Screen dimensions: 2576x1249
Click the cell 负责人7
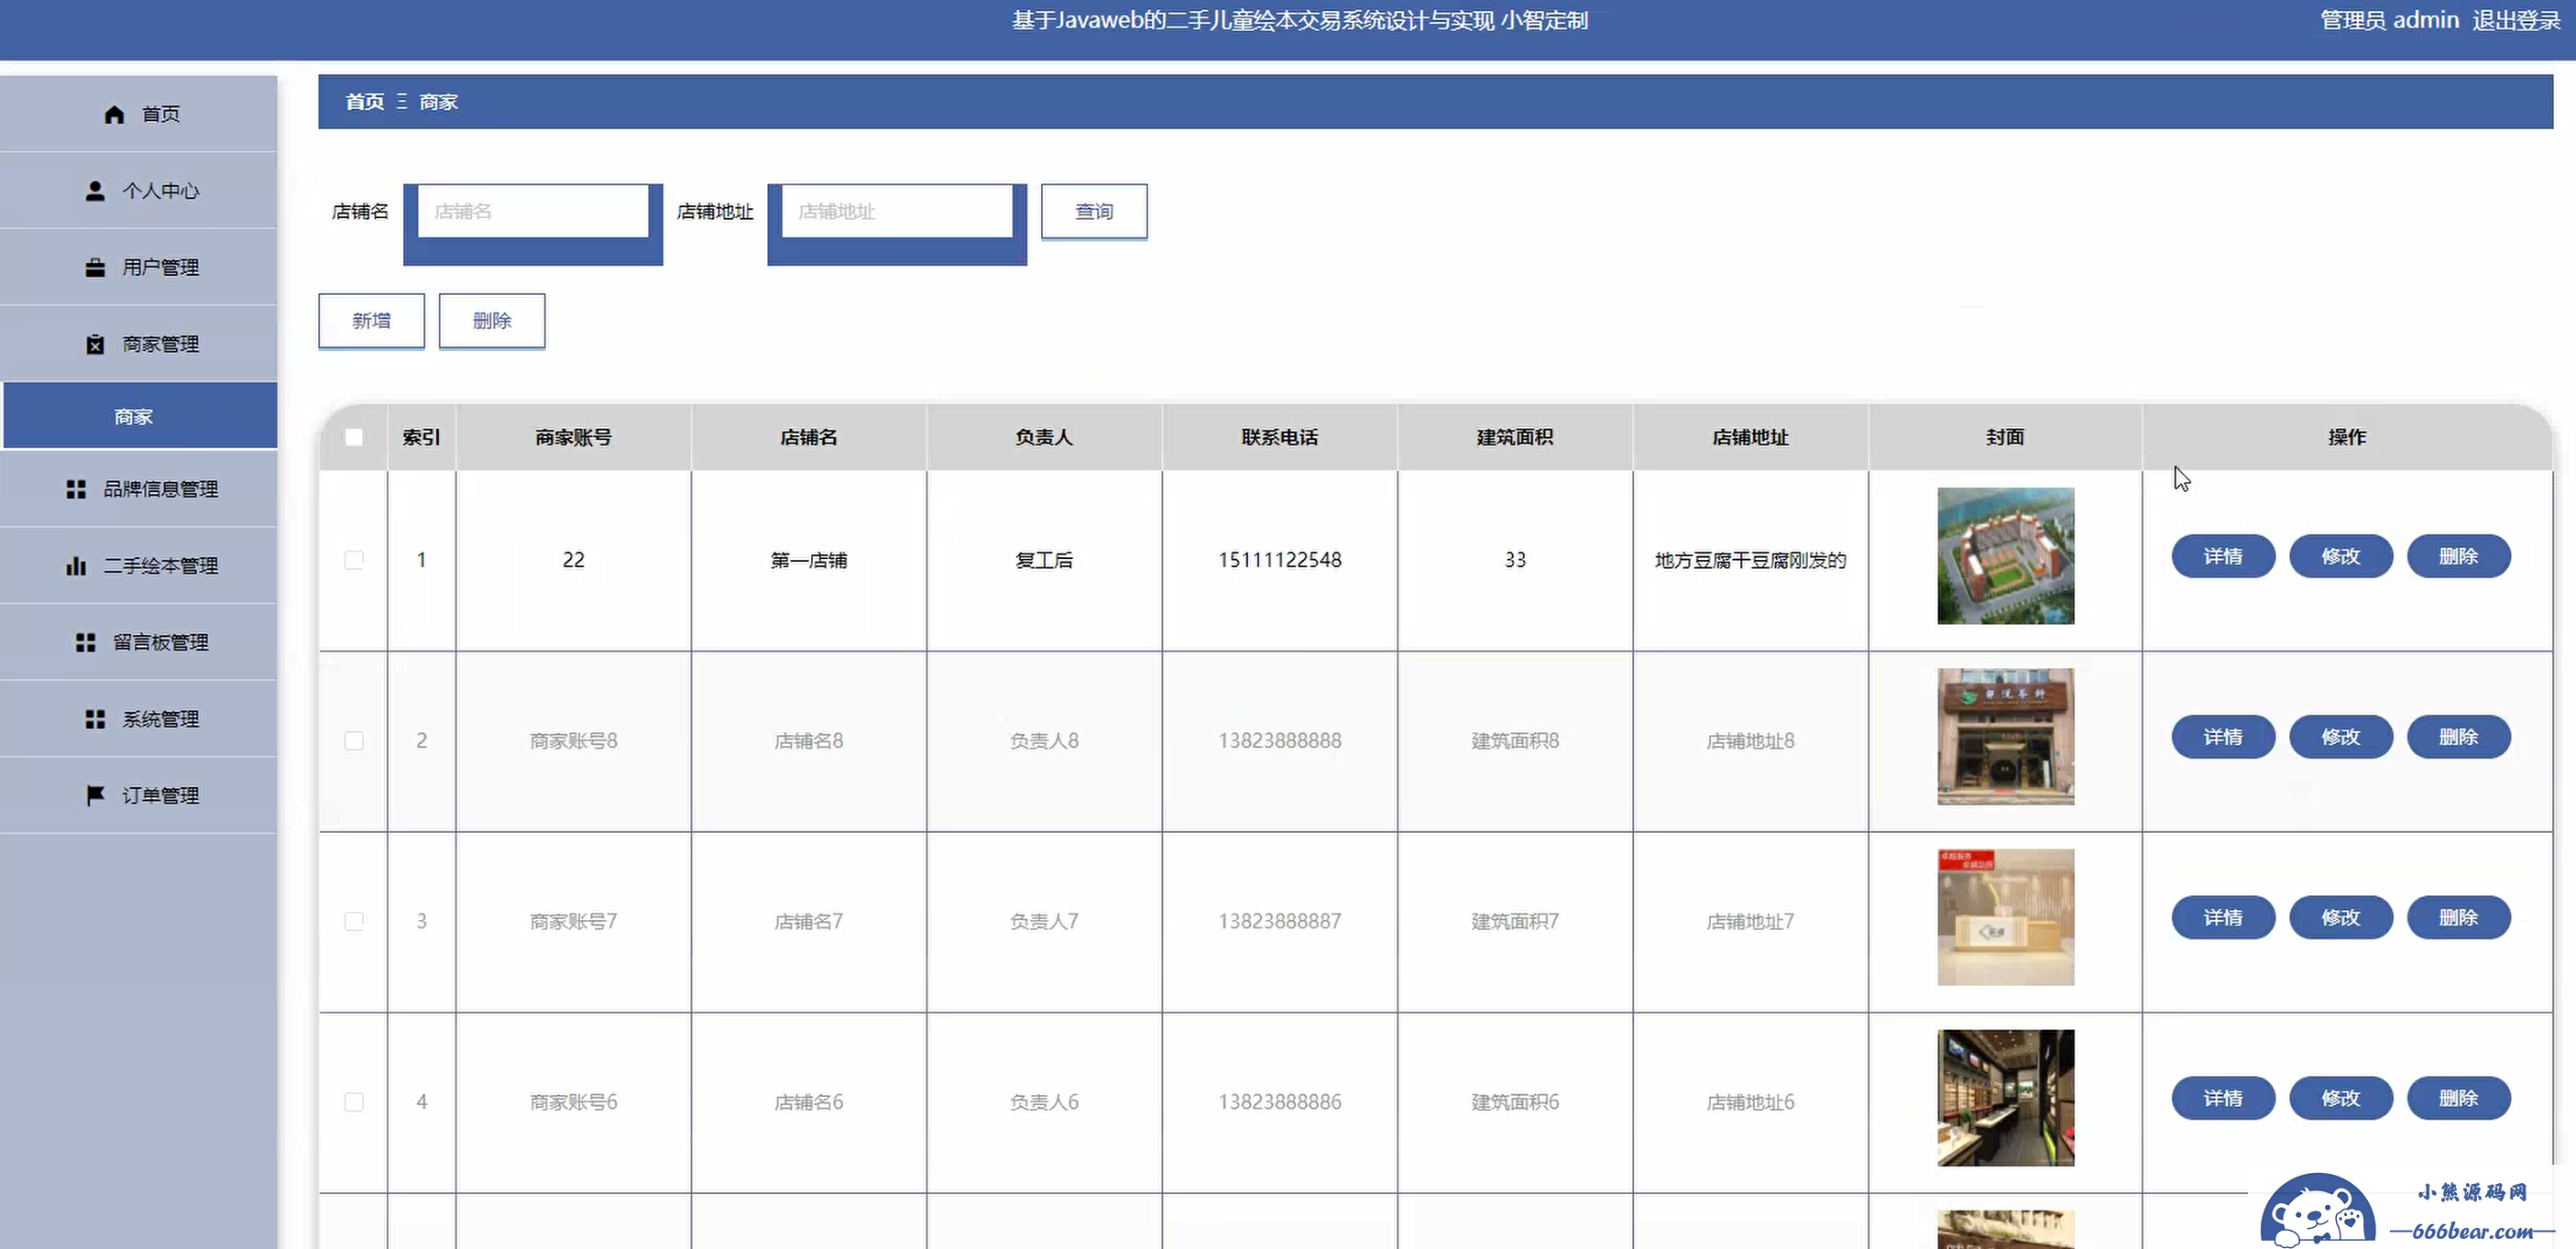[1043, 921]
